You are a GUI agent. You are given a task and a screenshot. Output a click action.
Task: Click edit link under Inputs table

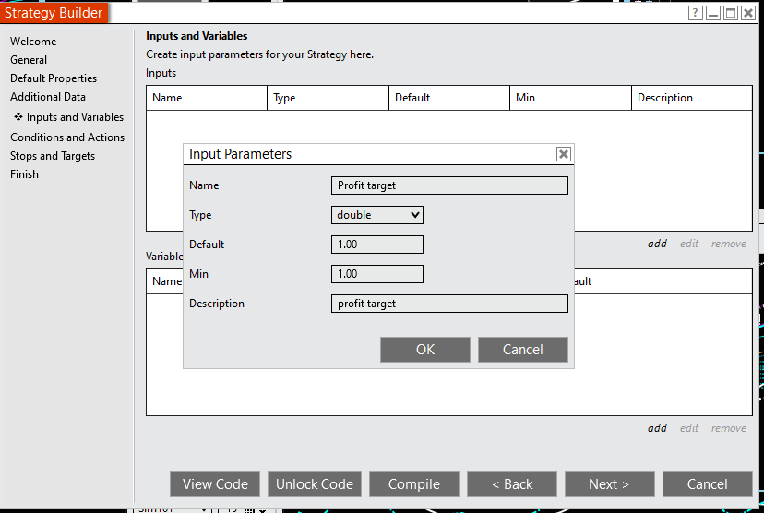(x=689, y=244)
